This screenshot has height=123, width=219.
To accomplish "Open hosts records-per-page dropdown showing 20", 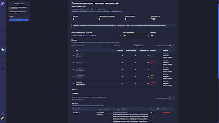I will click(171, 46).
